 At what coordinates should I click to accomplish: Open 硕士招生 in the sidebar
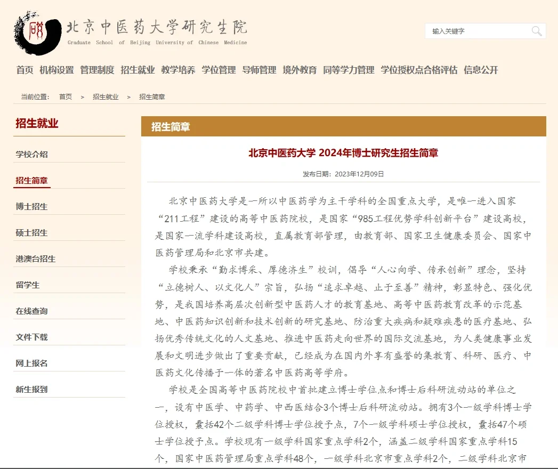(x=31, y=233)
